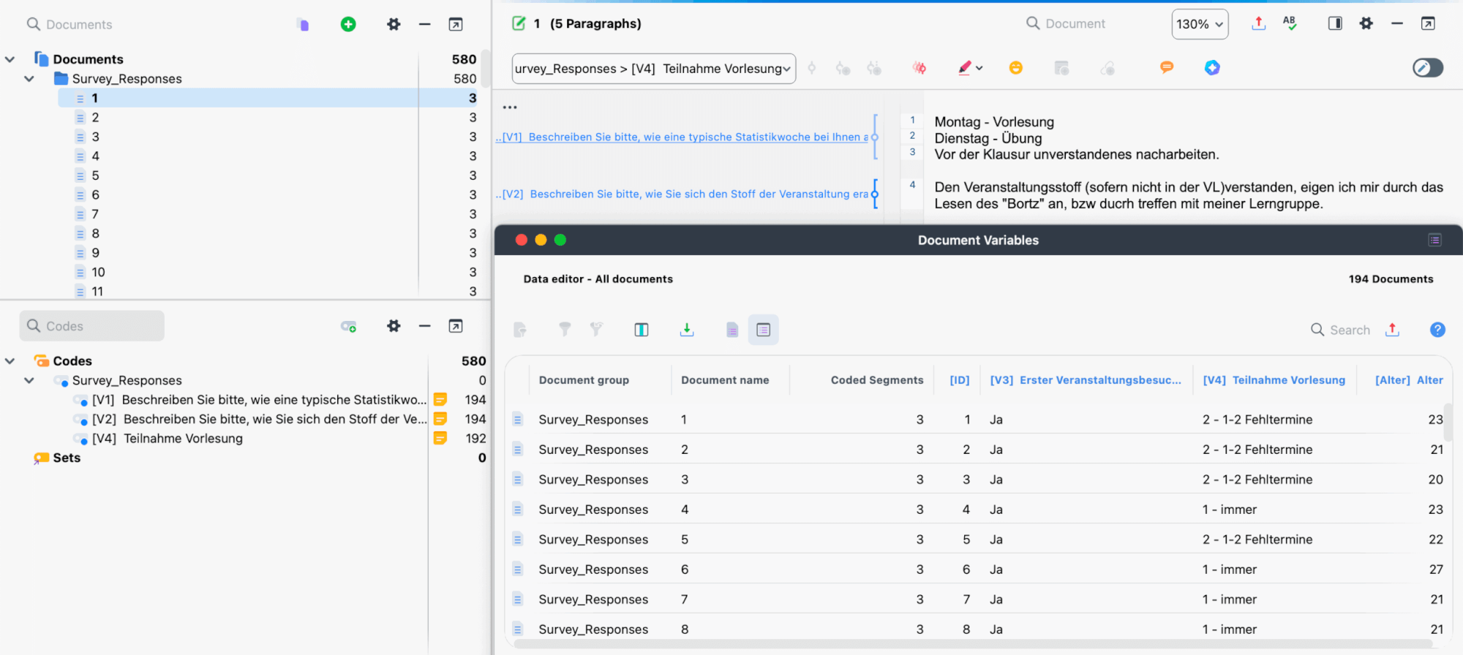Click the orange comment memo icon
Viewport: 1463px width, 655px height.
(x=1167, y=67)
